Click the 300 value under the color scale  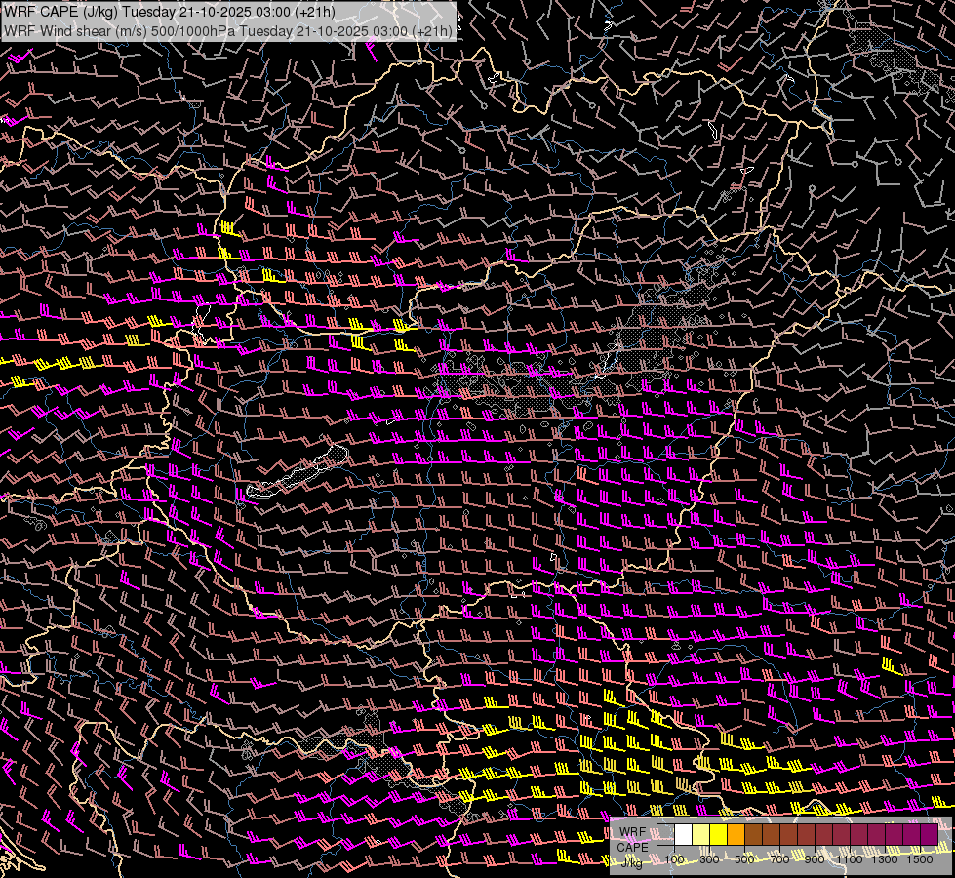click(x=710, y=858)
